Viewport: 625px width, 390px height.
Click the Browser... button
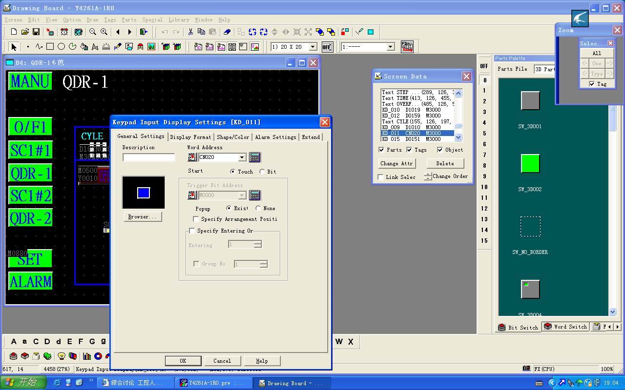(x=142, y=216)
